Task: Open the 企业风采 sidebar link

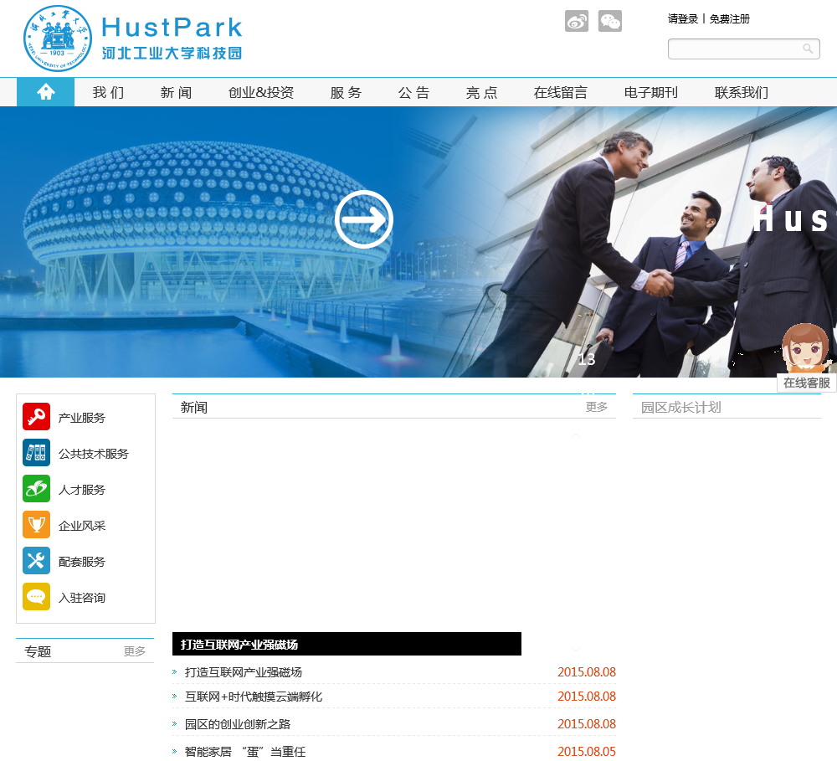Action: click(x=82, y=526)
